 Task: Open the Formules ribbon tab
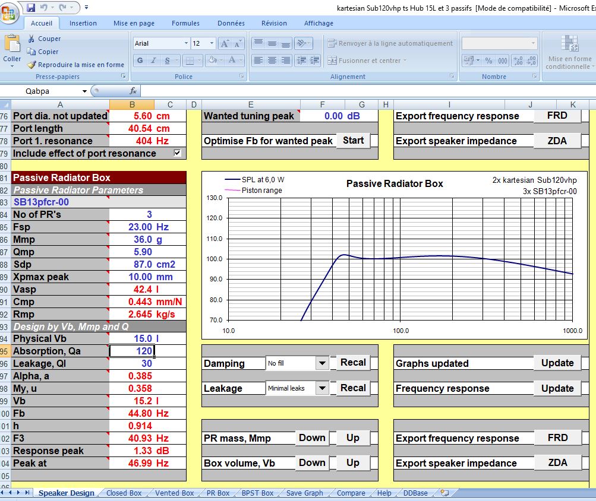pos(185,23)
